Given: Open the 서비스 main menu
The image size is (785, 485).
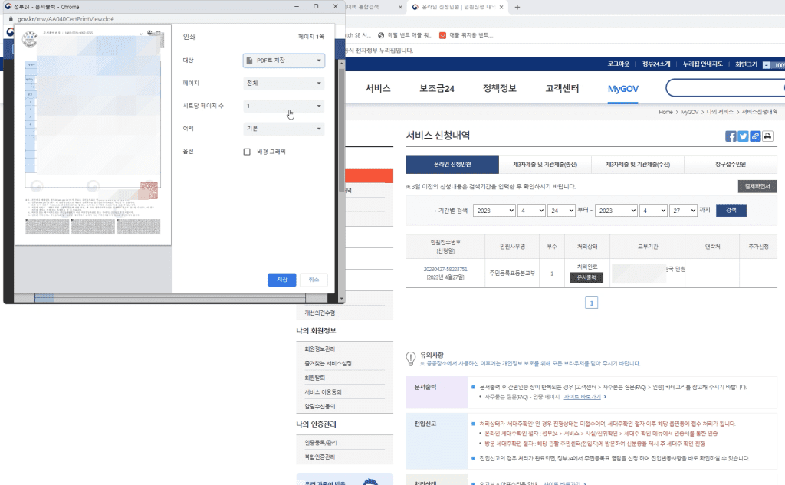Looking at the screenshot, I should 378,89.
